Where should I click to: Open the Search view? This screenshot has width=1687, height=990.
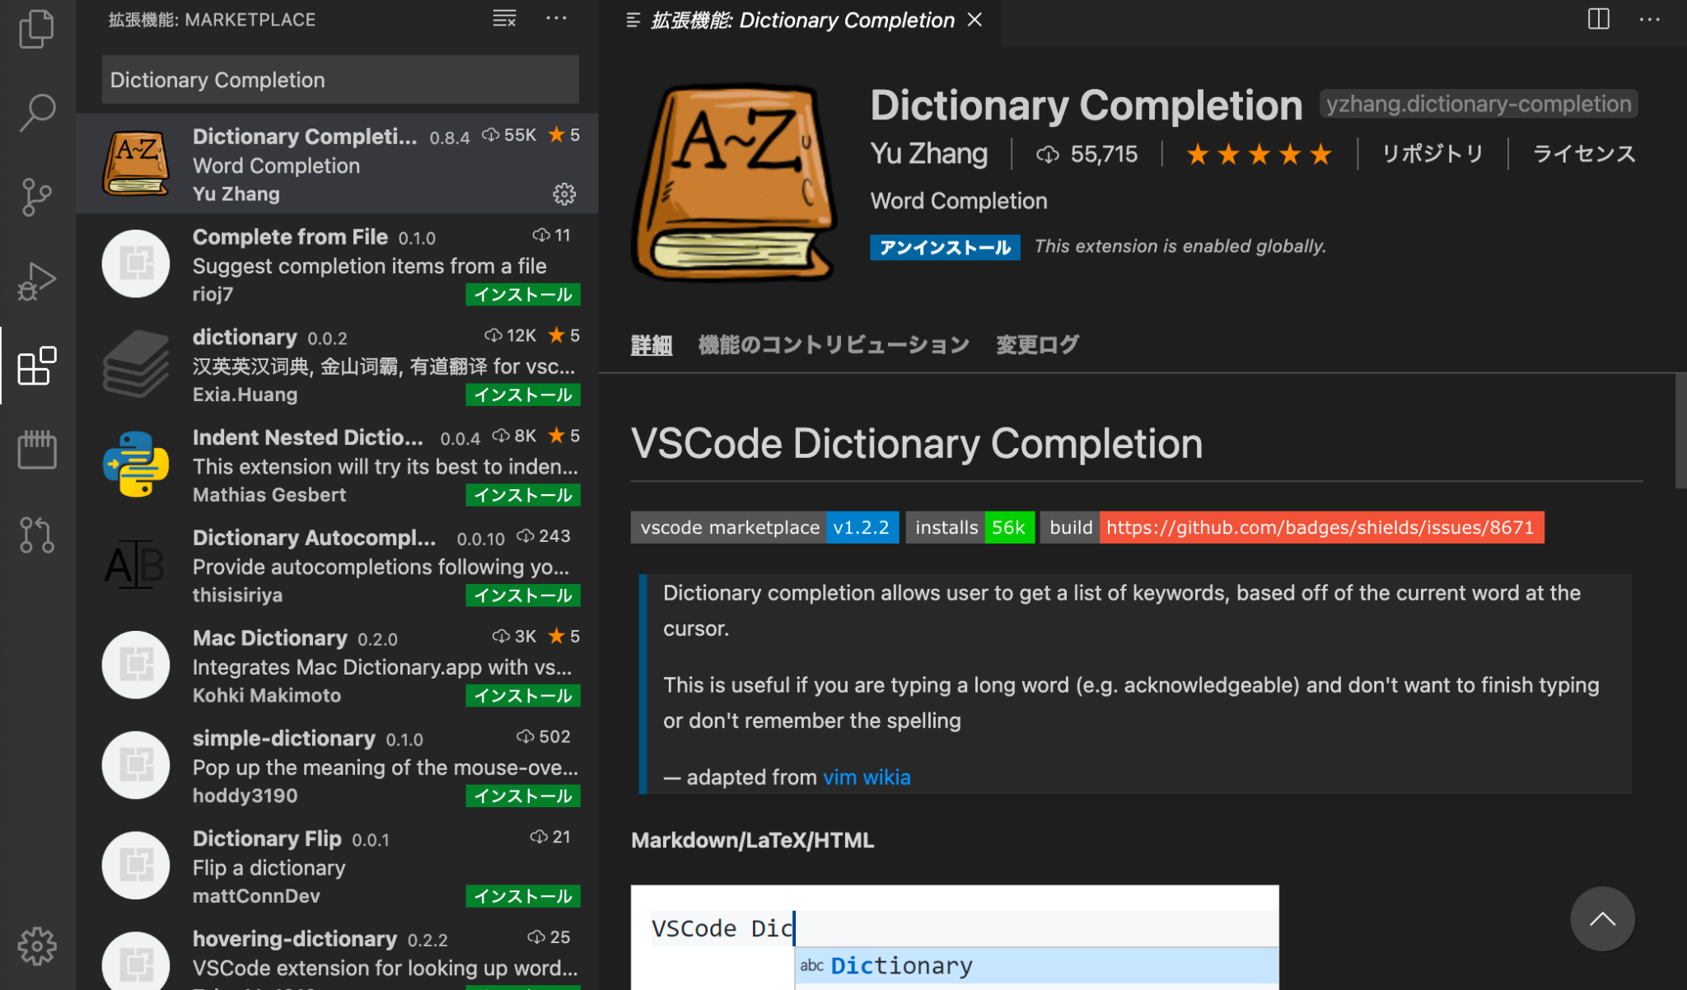[x=35, y=112]
